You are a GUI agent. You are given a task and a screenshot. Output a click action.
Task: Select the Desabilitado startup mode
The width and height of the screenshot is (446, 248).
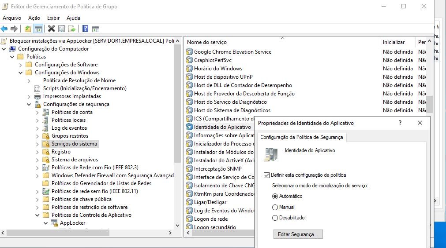pyautogui.click(x=275, y=218)
